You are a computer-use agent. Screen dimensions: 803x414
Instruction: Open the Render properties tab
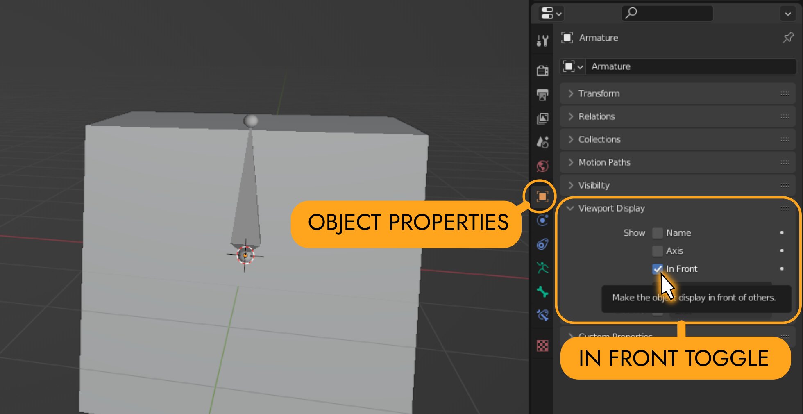click(x=542, y=71)
